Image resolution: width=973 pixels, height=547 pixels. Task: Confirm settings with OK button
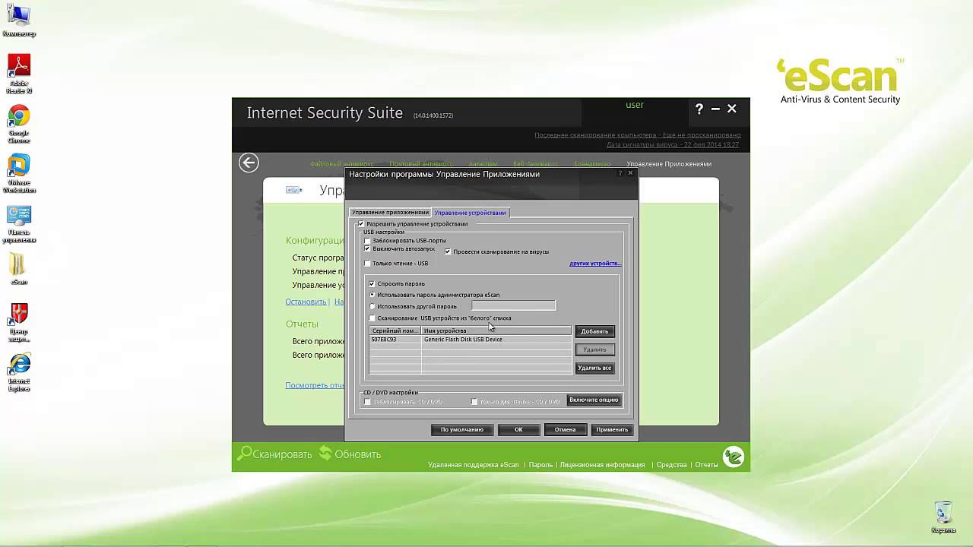(x=518, y=429)
